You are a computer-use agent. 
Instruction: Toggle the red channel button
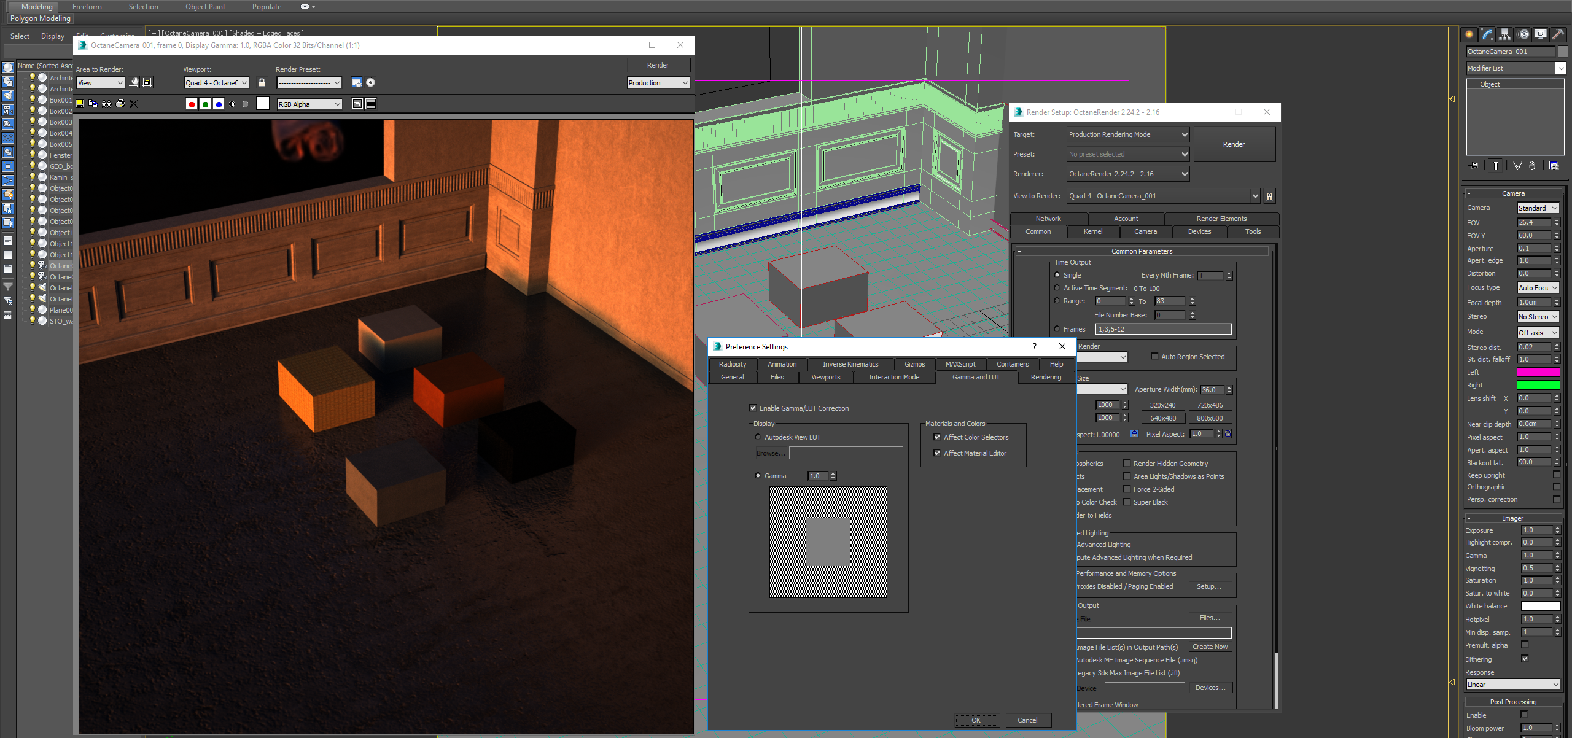coord(192,104)
